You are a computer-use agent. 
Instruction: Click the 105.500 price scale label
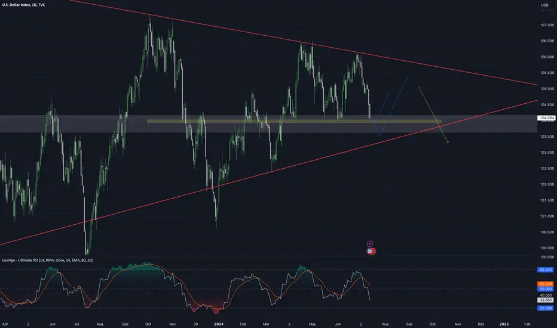click(547, 73)
